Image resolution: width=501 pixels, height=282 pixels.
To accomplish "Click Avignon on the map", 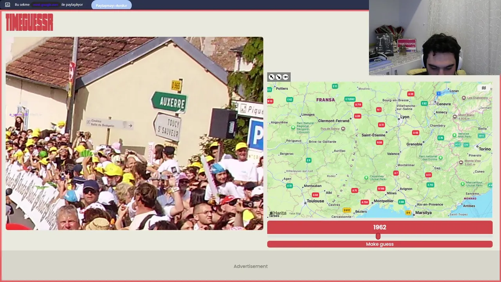I will [406, 189].
